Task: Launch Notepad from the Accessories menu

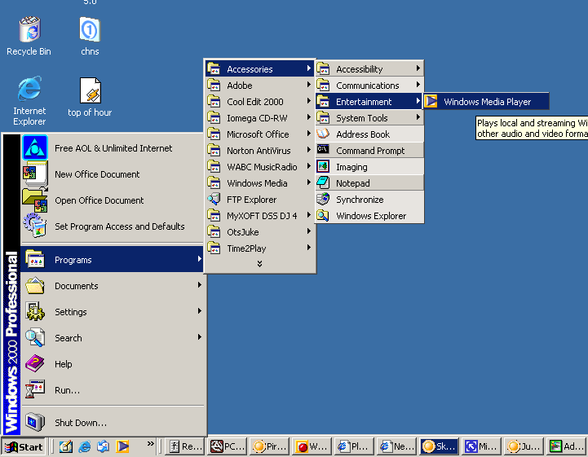Action: click(x=352, y=183)
